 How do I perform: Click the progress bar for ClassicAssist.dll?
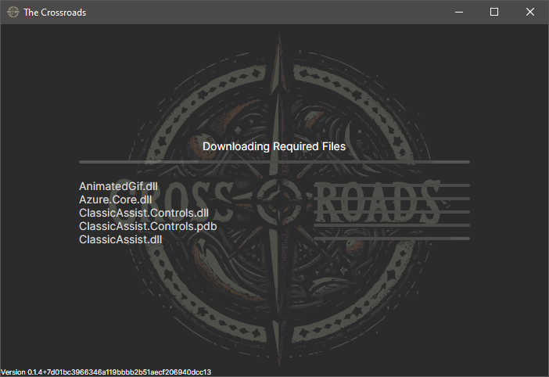(x=391, y=239)
